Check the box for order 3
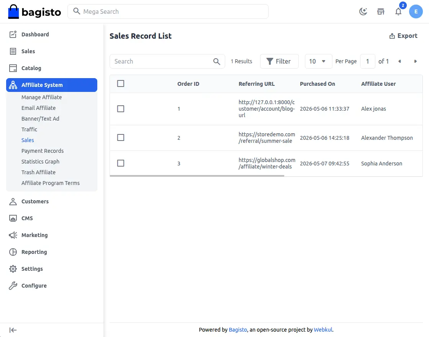 click(x=121, y=163)
